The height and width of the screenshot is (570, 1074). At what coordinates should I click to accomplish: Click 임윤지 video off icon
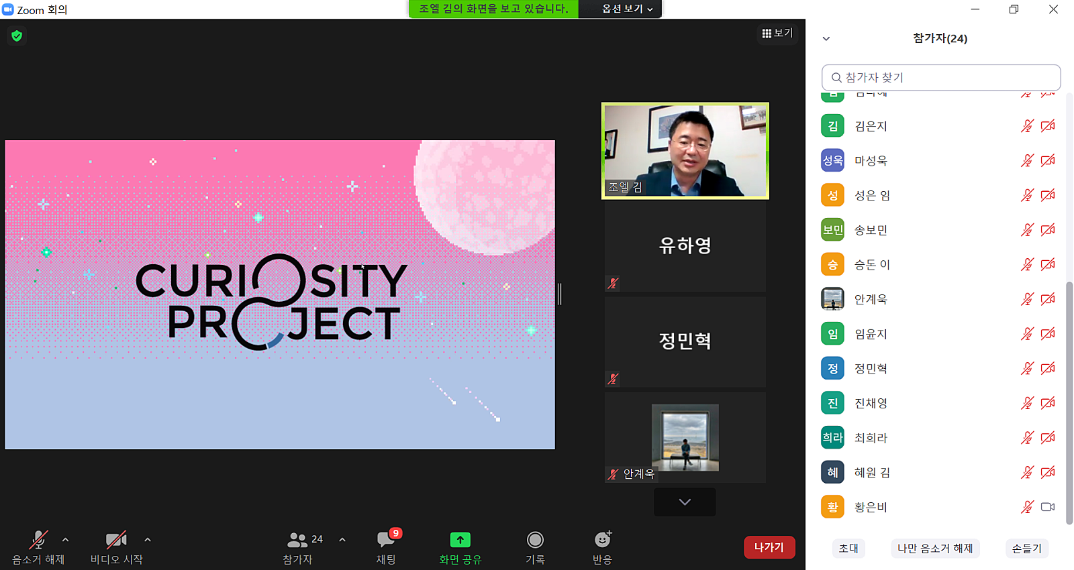click(x=1048, y=334)
